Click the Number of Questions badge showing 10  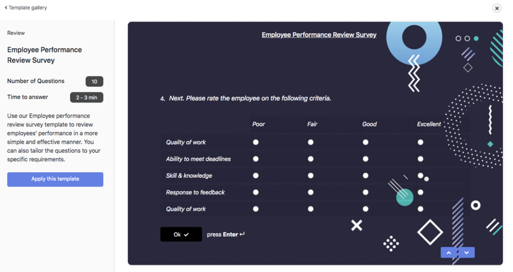click(94, 82)
